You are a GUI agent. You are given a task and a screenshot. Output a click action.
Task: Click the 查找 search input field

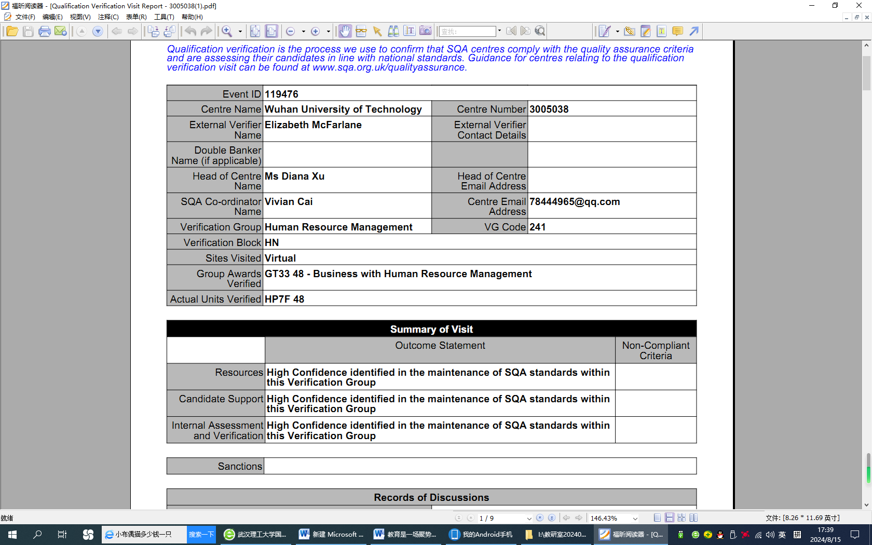pos(468,32)
